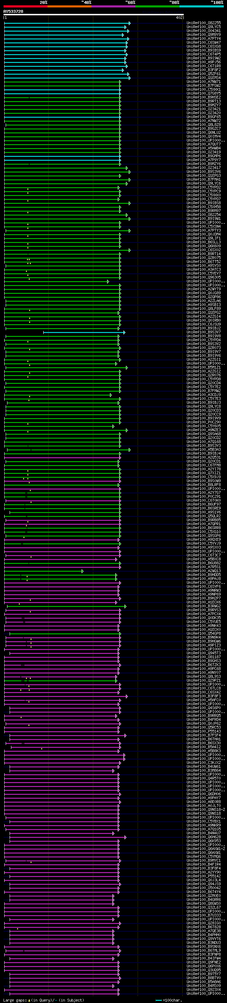227x1003 pixels.
Task: Select label UniRef100_Q6NLU2
Action: coord(204,132)
